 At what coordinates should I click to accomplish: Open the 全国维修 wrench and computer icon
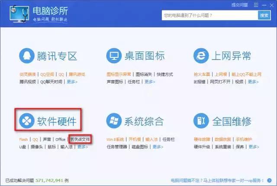201,121
